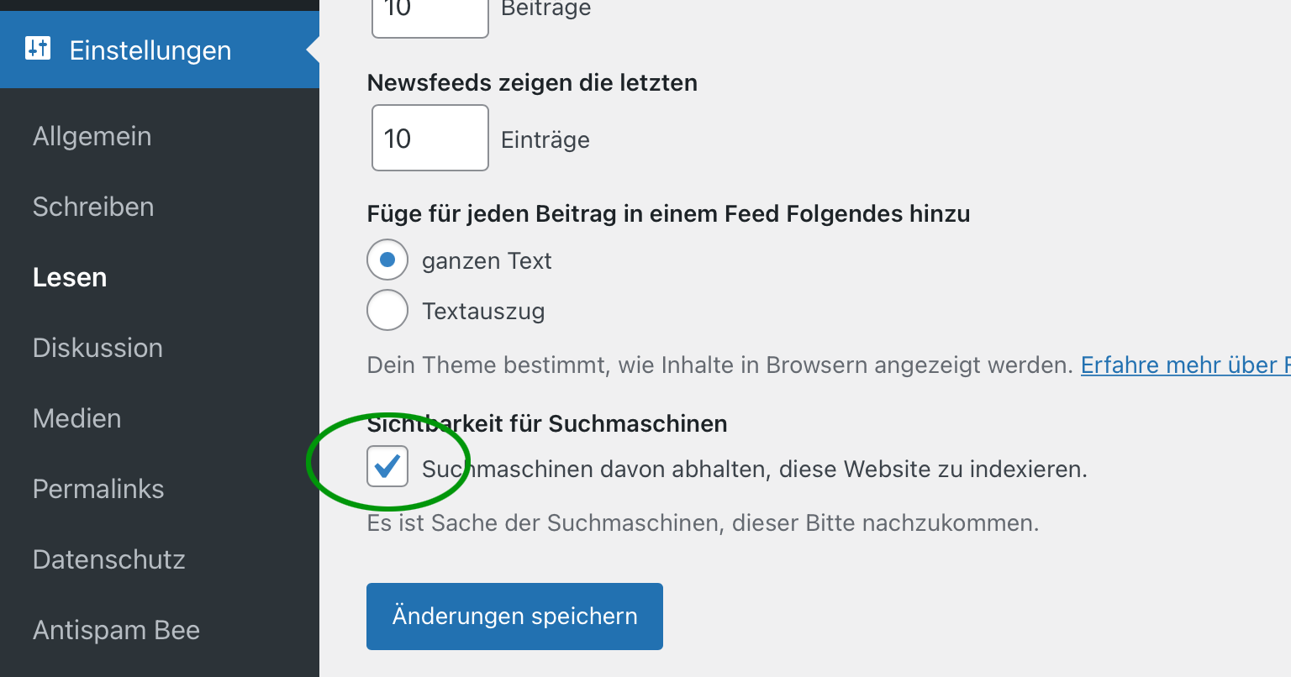Open Antispam Bee settings

[117, 630]
